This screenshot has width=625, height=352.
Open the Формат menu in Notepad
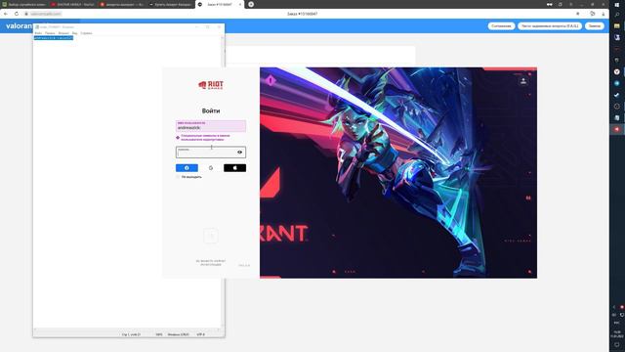pos(63,33)
